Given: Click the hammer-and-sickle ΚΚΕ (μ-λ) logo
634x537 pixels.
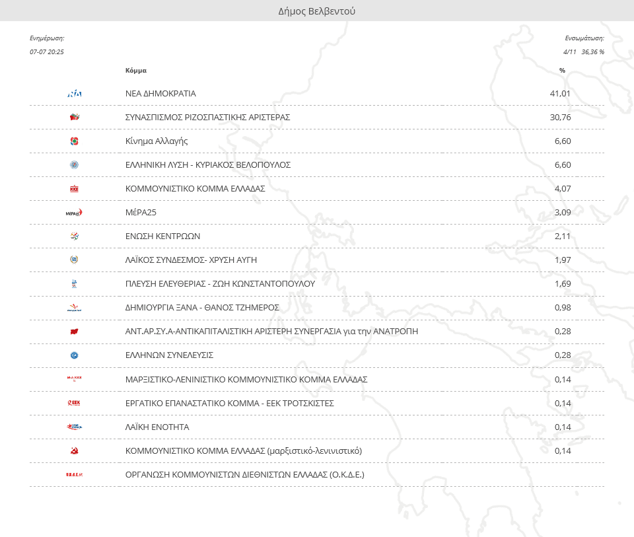Looking at the screenshot, I should point(75,450).
